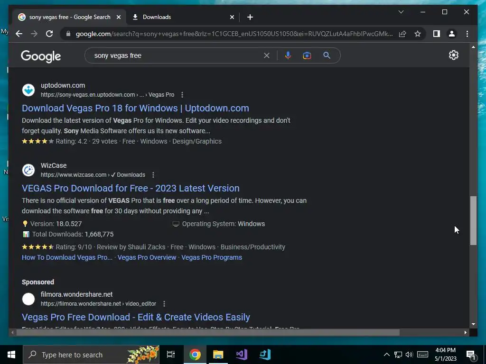
Task: Select the sony vegas free Google Search tab
Action: coord(69,17)
